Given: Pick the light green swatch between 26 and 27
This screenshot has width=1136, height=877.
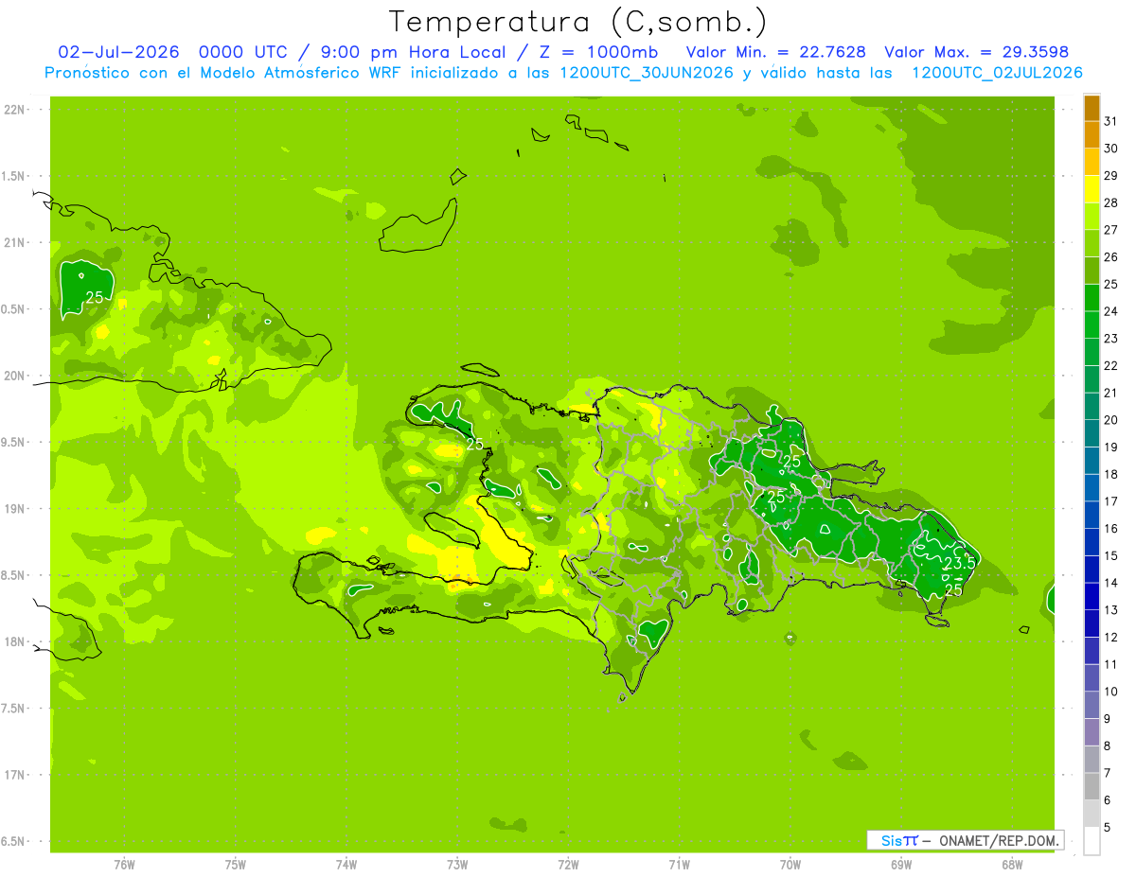Looking at the screenshot, I should pos(1092,244).
